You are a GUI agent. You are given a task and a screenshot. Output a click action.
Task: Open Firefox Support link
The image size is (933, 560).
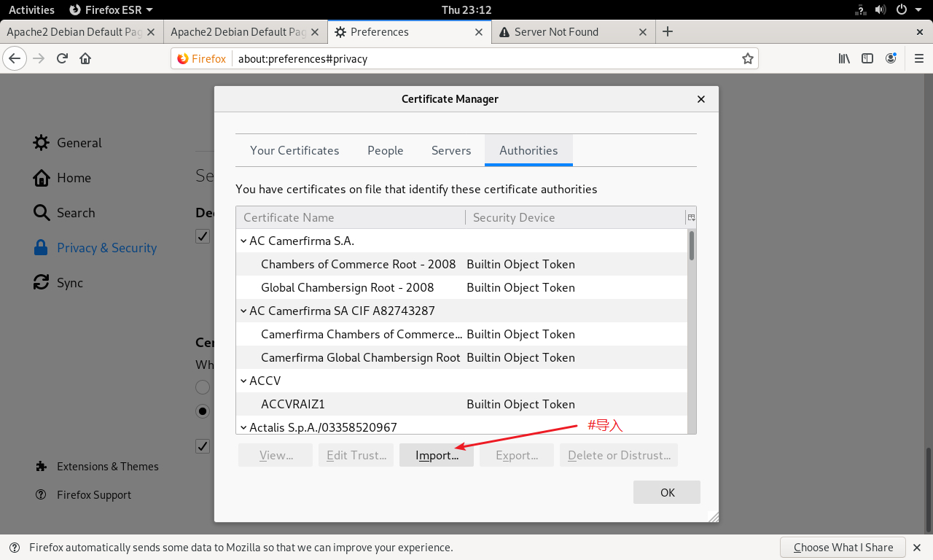point(83,495)
